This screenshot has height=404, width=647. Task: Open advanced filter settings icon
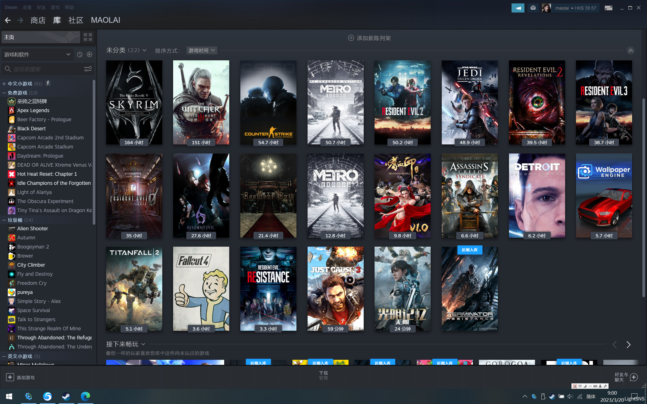click(88, 69)
